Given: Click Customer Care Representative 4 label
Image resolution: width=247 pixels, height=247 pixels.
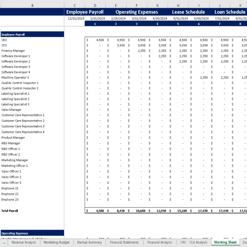Looking at the screenshot, I should [23, 132].
